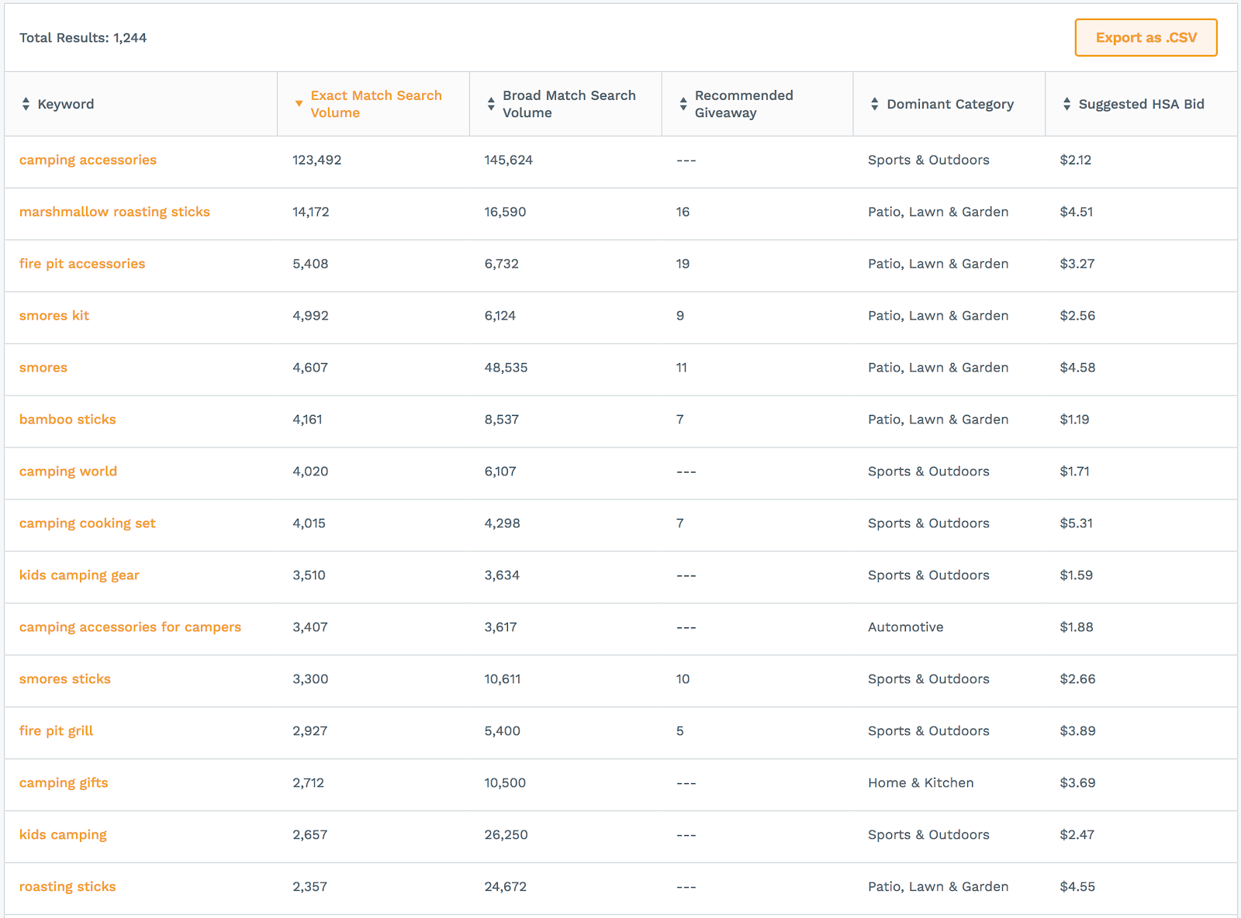Toggle sort icon for Broad Match Search Volume
Screen dimensions: 1241x918
(x=491, y=104)
